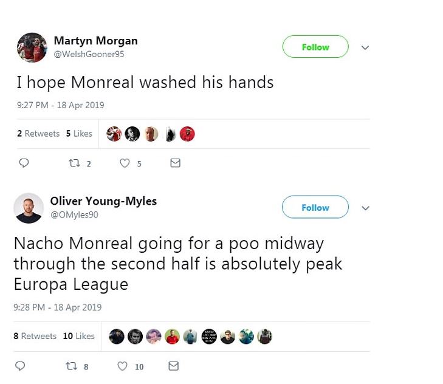Image resolution: width=443 pixels, height=384 pixels.
Task: Reply to Oliver Young-Myles's tweet
Action: (20, 366)
